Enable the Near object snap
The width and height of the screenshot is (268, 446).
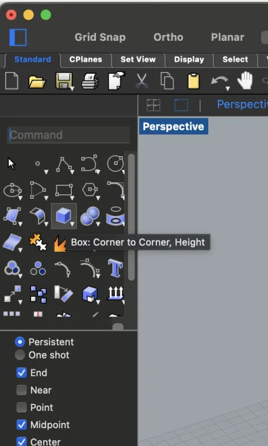pos(22,390)
